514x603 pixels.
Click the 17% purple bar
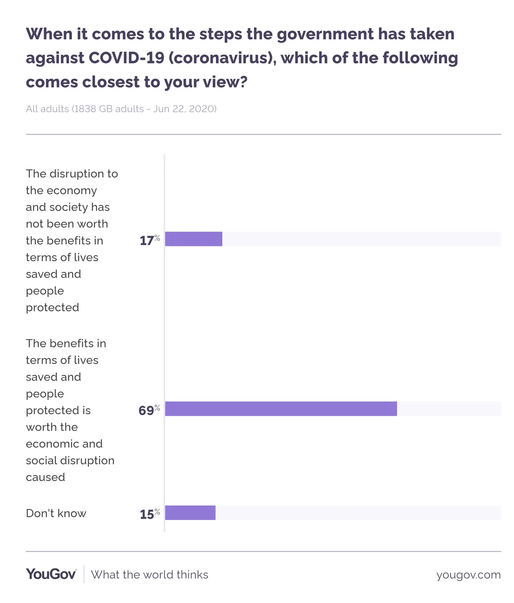194,239
